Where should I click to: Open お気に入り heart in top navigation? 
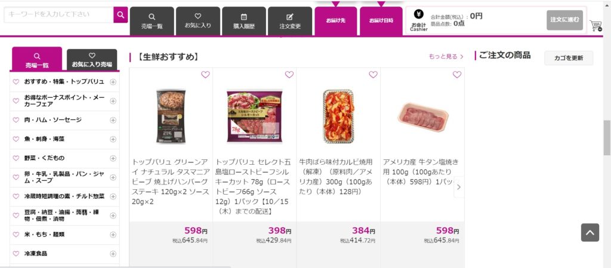click(198, 21)
